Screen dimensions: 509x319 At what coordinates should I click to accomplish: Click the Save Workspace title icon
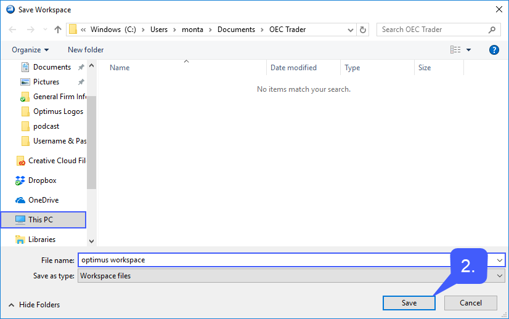coord(10,9)
